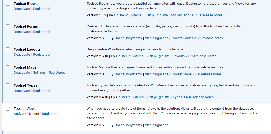View Types 3.4.10 release notes

point(193,97)
